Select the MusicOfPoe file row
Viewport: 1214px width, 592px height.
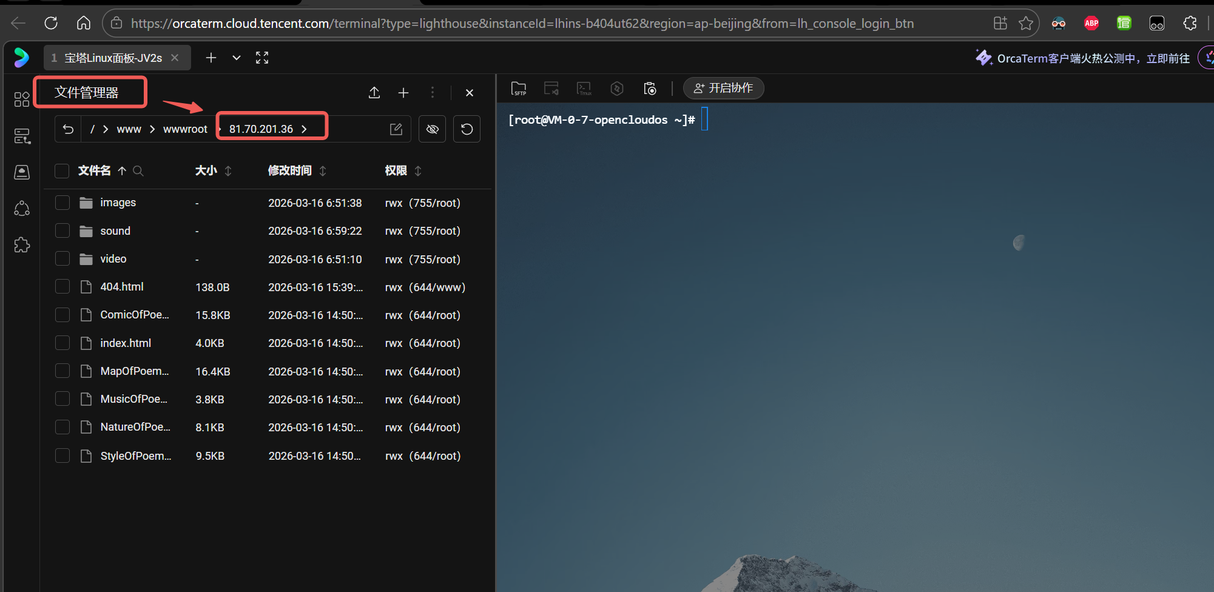click(267, 399)
